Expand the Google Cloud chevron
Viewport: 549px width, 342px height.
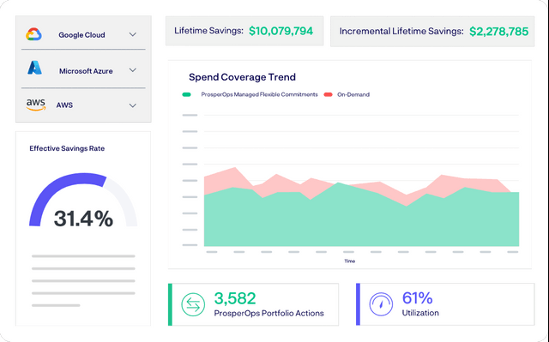coord(133,34)
